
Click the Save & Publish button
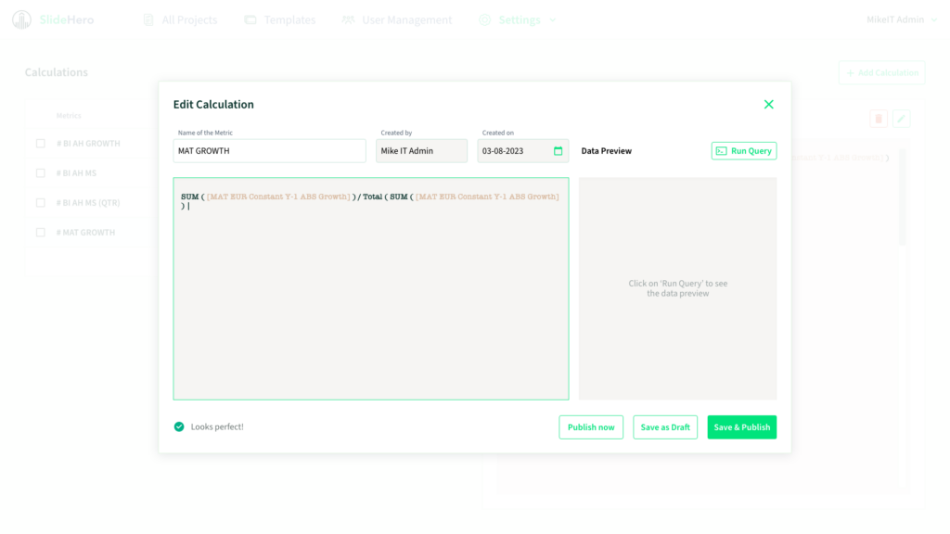click(741, 427)
